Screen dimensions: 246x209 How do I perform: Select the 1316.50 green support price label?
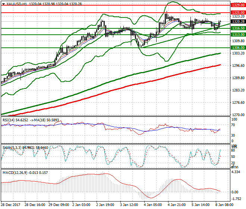point(238,28)
